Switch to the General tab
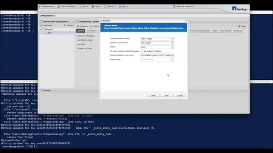Screen dimensions: 273x153 pos(81,31)
